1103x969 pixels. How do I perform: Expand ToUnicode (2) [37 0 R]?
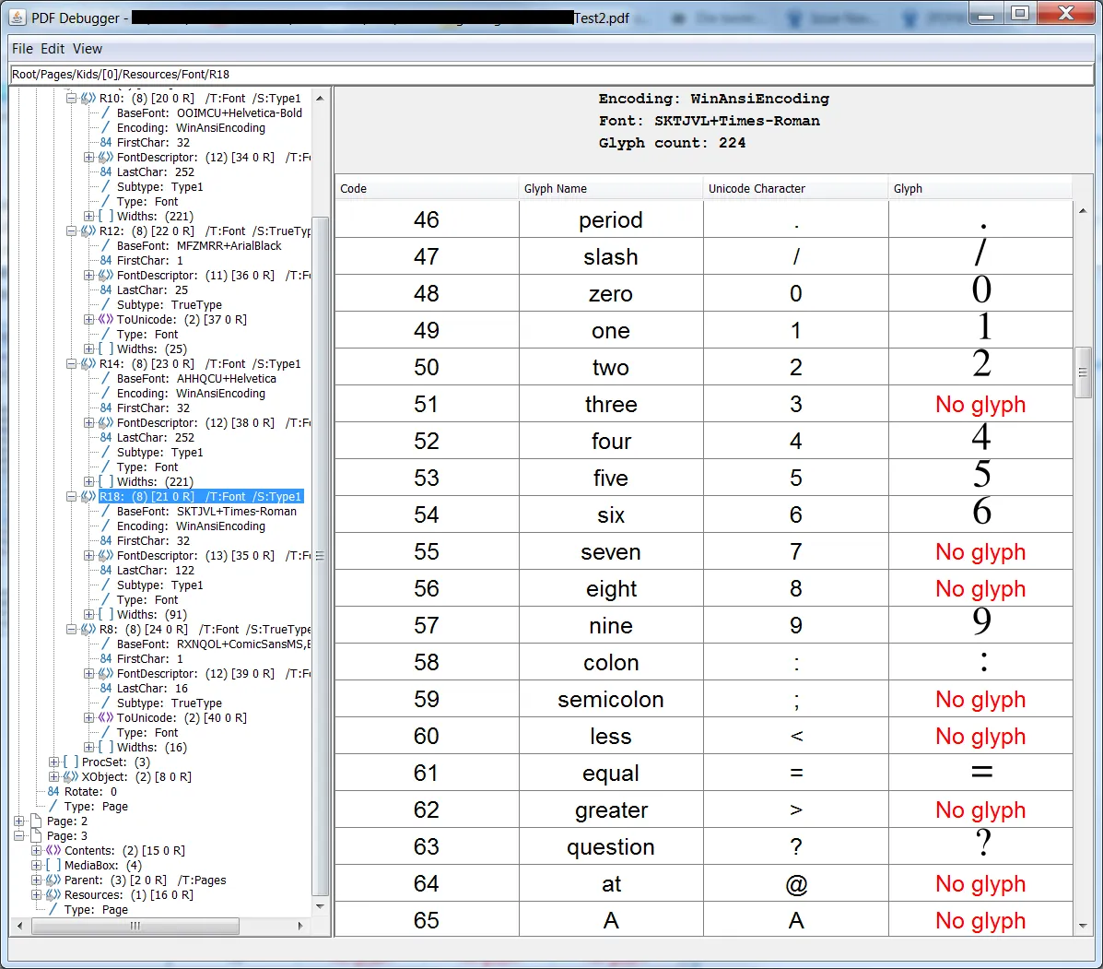(x=88, y=320)
